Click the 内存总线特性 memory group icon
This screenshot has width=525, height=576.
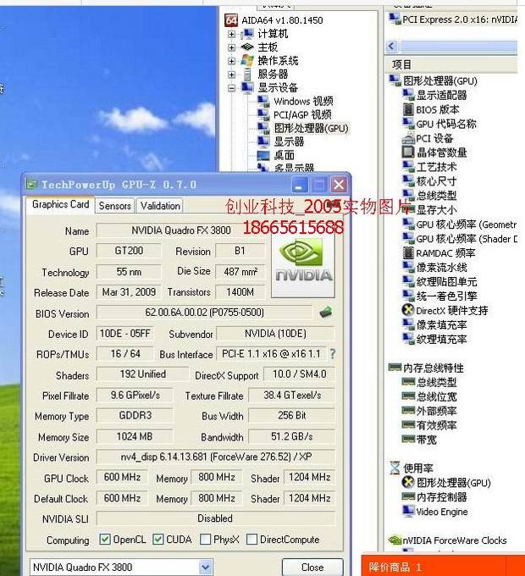coord(395,367)
